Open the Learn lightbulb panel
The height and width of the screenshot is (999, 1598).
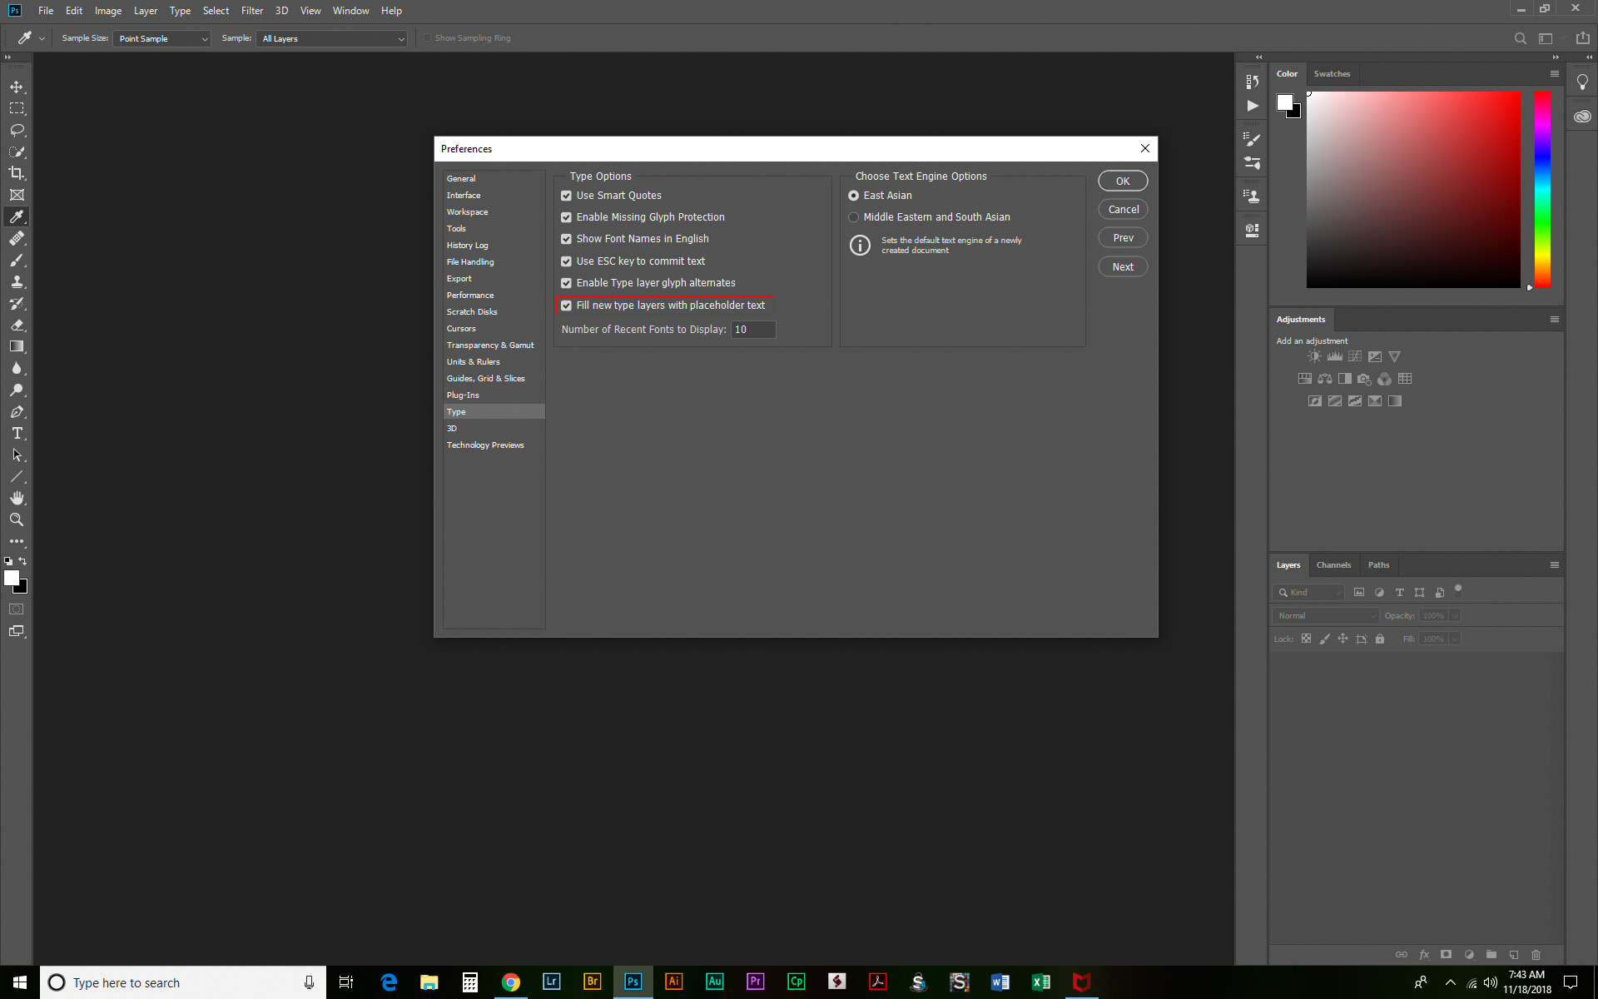(x=1582, y=82)
